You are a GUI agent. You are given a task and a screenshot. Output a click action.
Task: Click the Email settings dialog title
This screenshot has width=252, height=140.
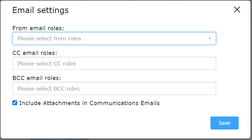(x=41, y=10)
